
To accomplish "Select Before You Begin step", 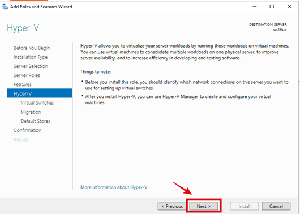I will [32, 48].
